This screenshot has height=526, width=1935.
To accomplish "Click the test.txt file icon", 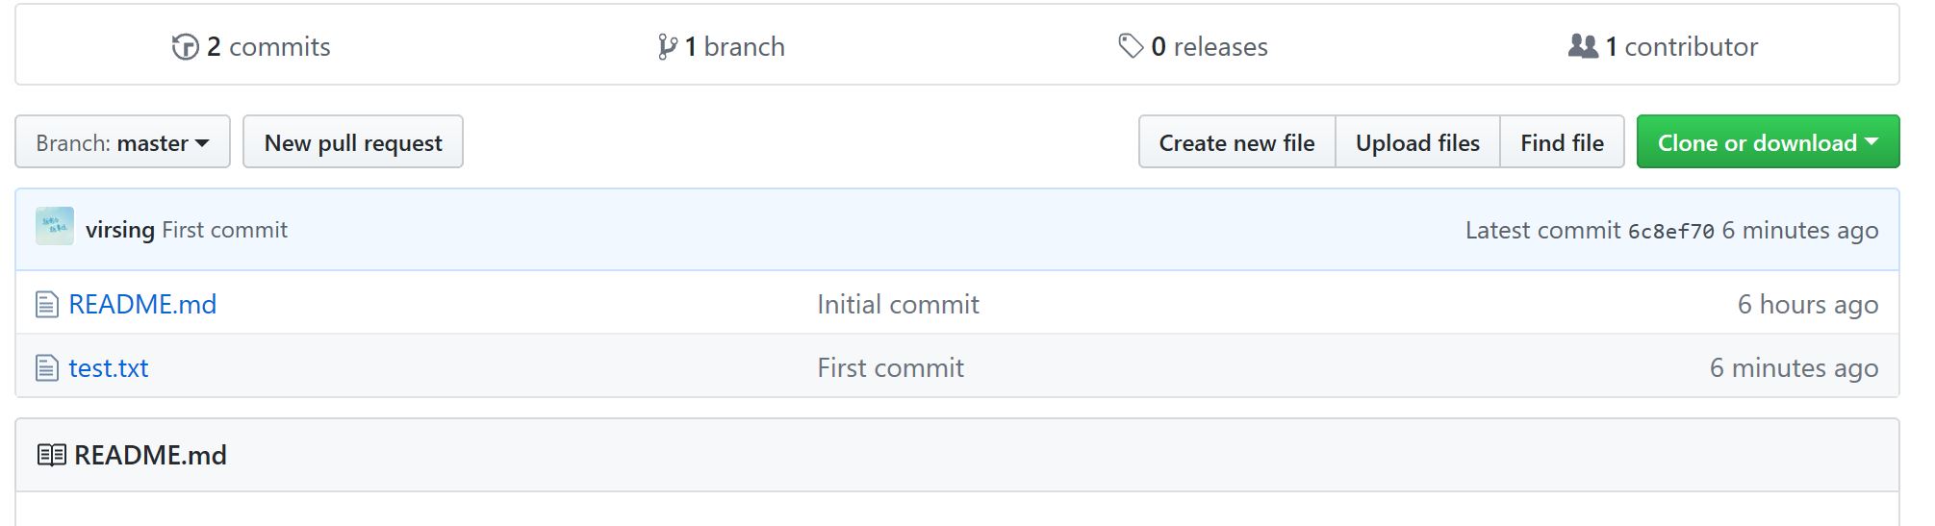I will (46, 368).
